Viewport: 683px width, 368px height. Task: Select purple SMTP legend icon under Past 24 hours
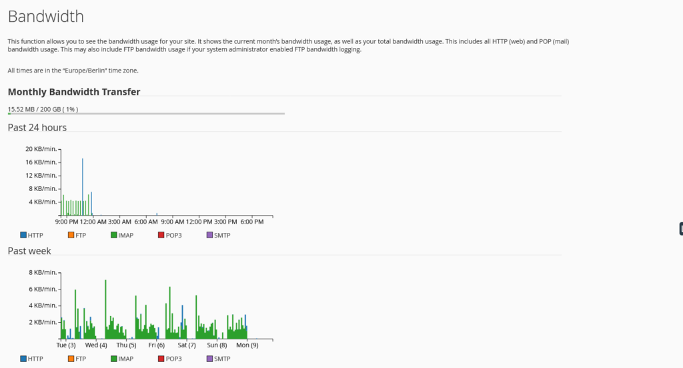pos(209,235)
